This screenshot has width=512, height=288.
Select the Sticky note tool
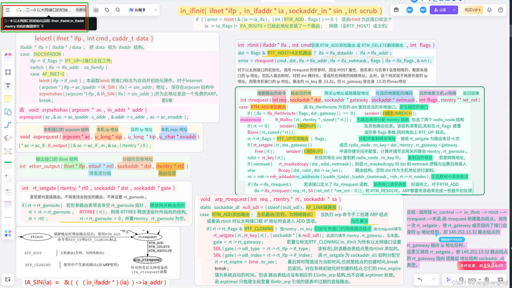tap(8, 99)
